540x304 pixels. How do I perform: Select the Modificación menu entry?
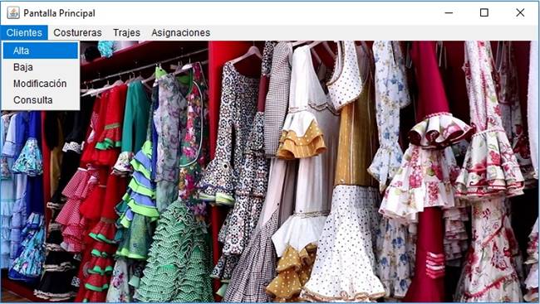pyautogui.click(x=41, y=84)
